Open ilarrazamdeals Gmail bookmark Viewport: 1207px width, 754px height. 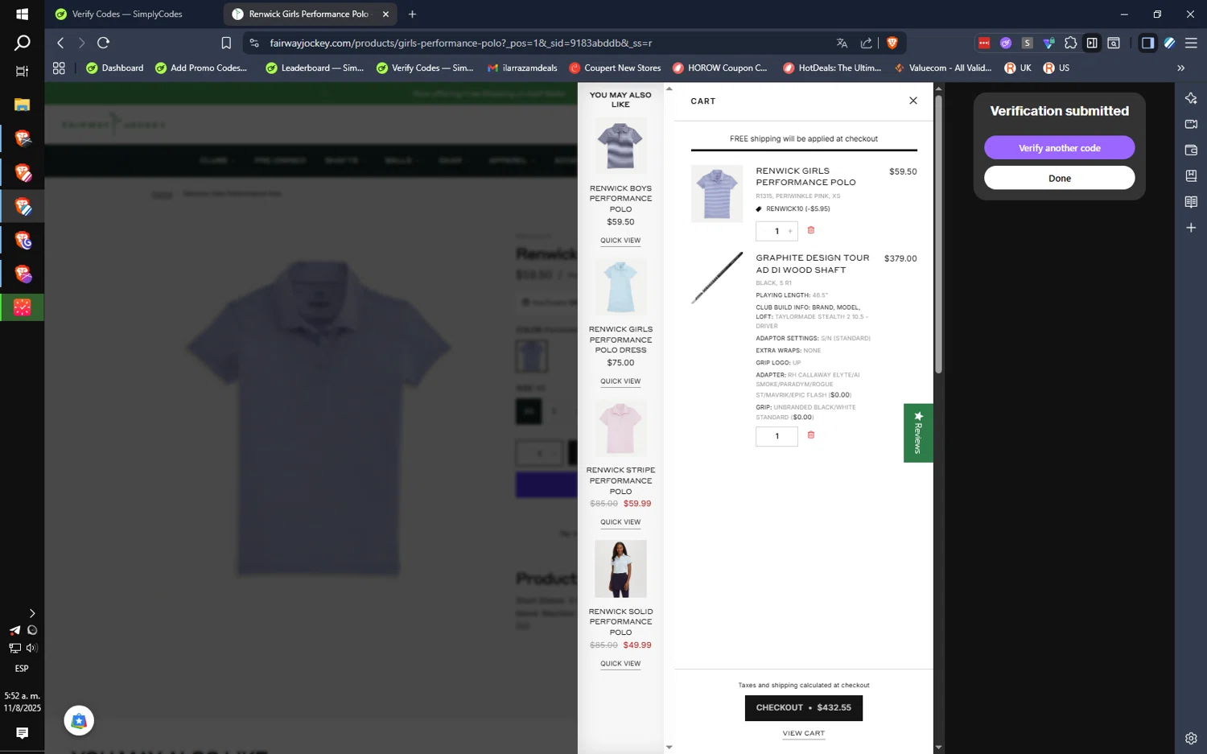(x=522, y=68)
